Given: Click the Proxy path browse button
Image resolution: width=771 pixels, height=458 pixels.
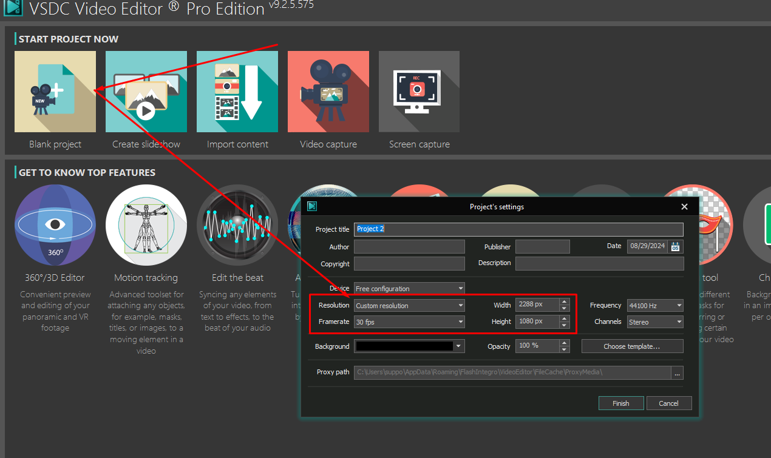Looking at the screenshot, I should click(678, 372).
